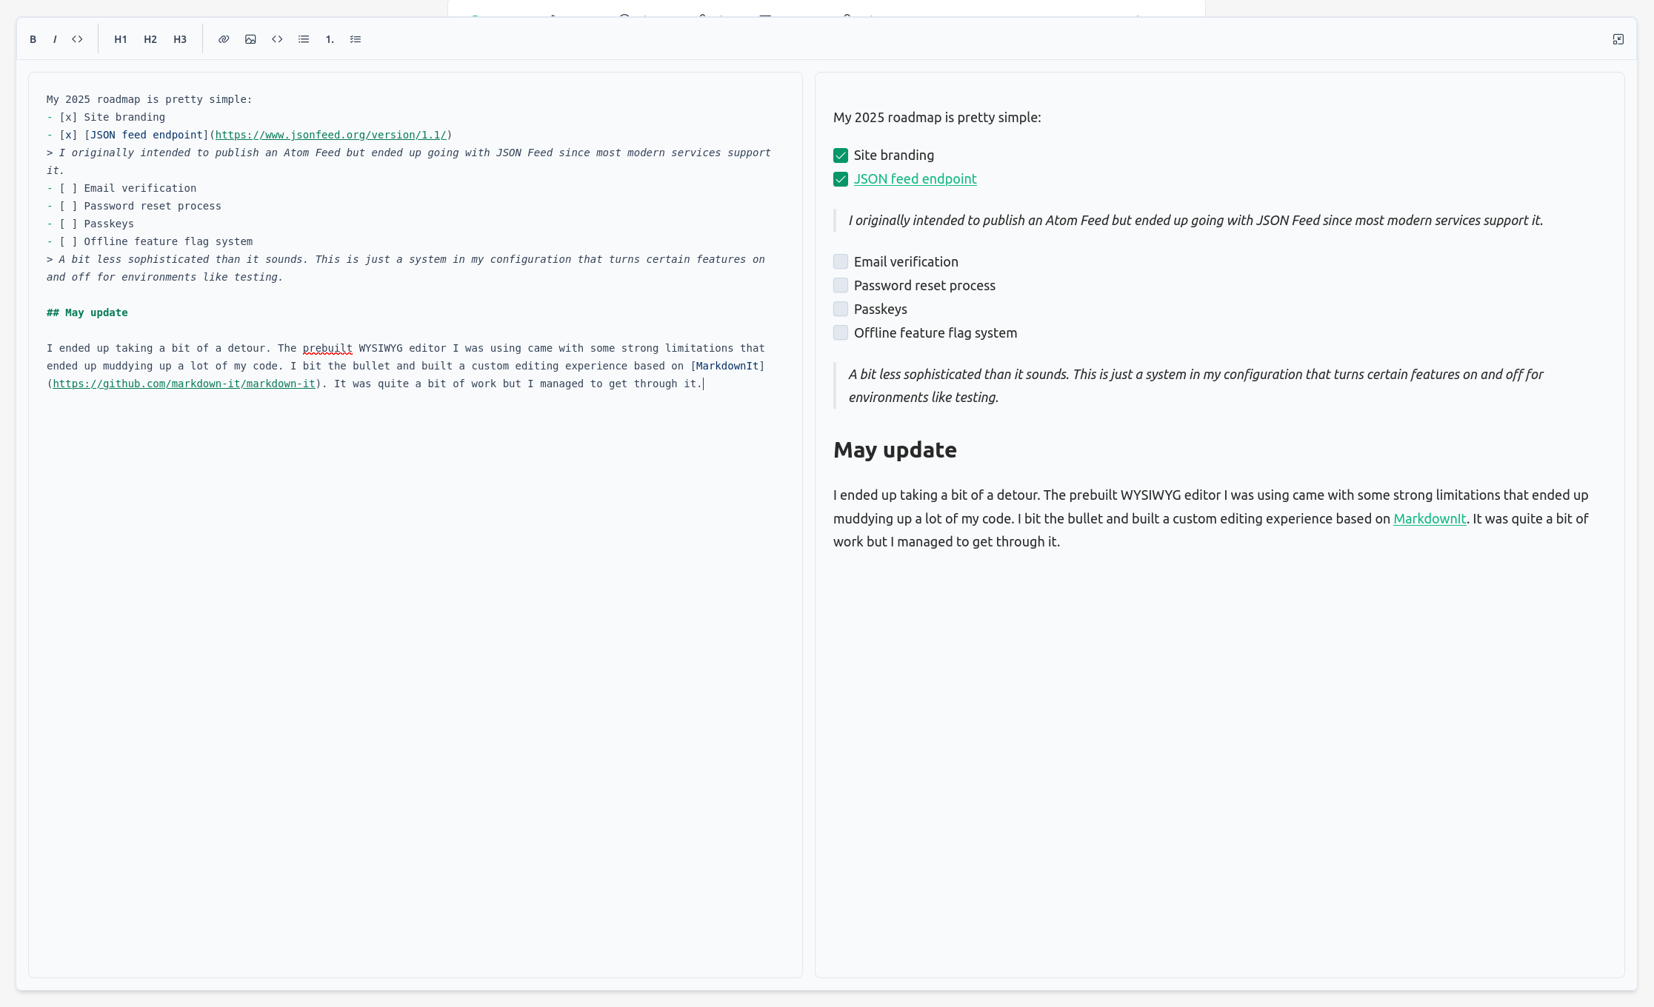The image size is (1654, 1007).
Task: Insert a link with the chain icon
Action: point(224,39)
